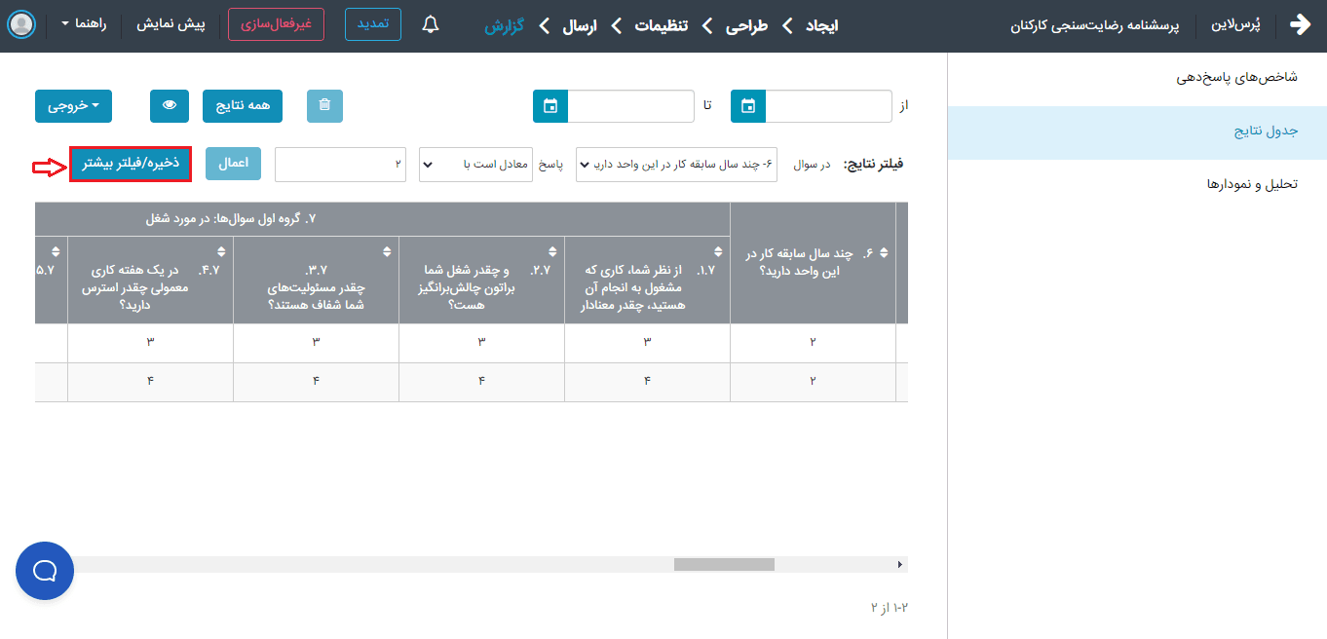Sort column 'چند سال سابقه کار' using arrows
The image size is (1327, 639).
click(x=884, y=253)
